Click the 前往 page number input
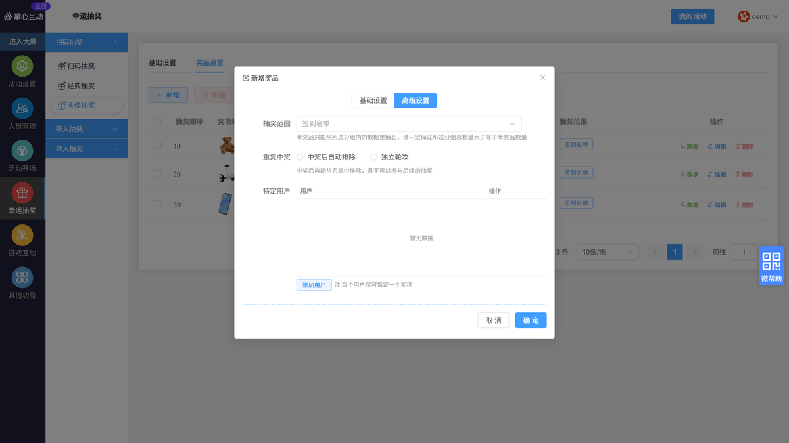This screenshot has height=443, width=789. pyautogui.click(x=744, y=252)
